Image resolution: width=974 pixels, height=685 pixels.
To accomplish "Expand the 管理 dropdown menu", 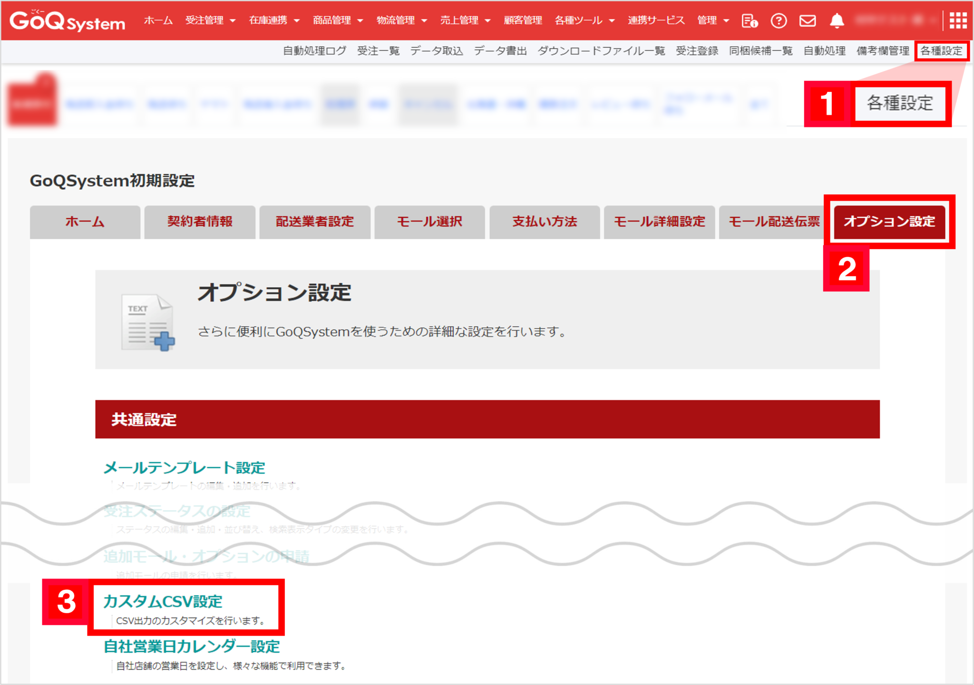I will [709, 20].
